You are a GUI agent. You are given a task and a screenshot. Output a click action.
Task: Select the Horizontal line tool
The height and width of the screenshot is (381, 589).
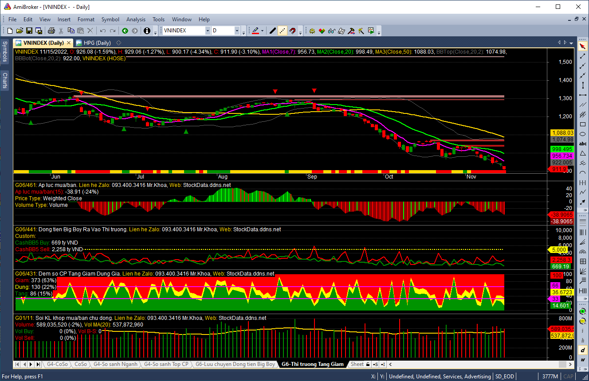coord(582,94)
